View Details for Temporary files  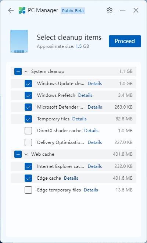click(79, 119)
